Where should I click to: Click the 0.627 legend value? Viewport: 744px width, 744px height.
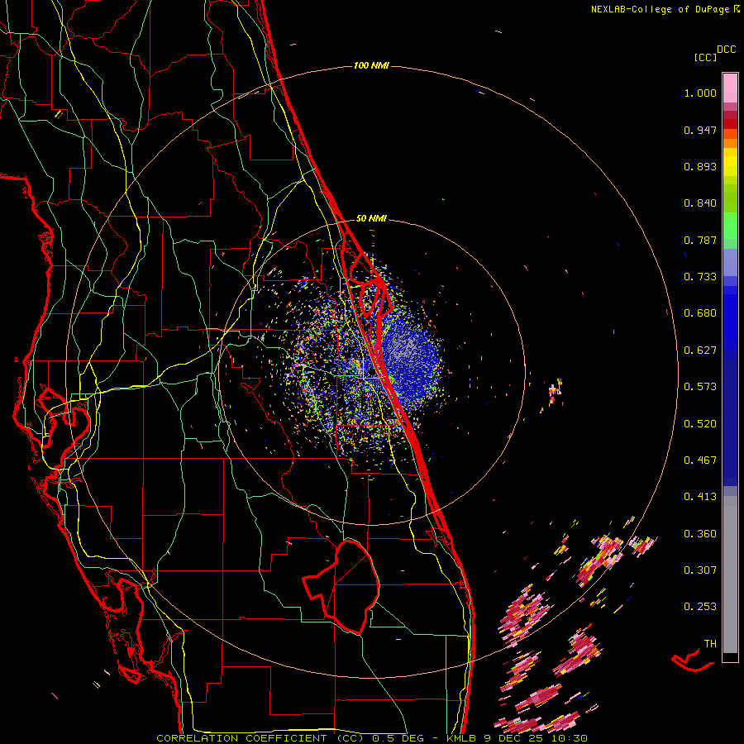pos(700,351)
